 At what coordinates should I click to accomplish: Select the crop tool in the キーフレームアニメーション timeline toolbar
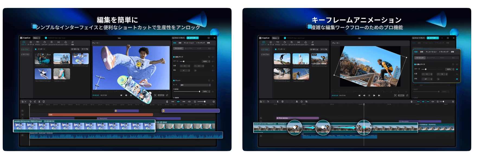[306, 101]
